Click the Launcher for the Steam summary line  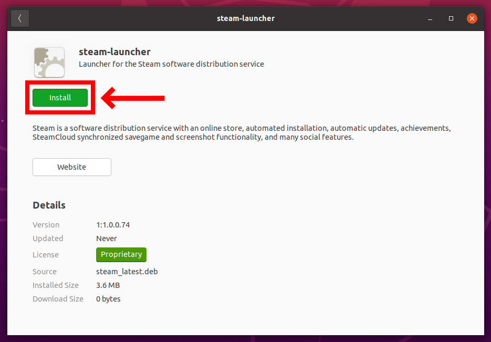point(171,64)
